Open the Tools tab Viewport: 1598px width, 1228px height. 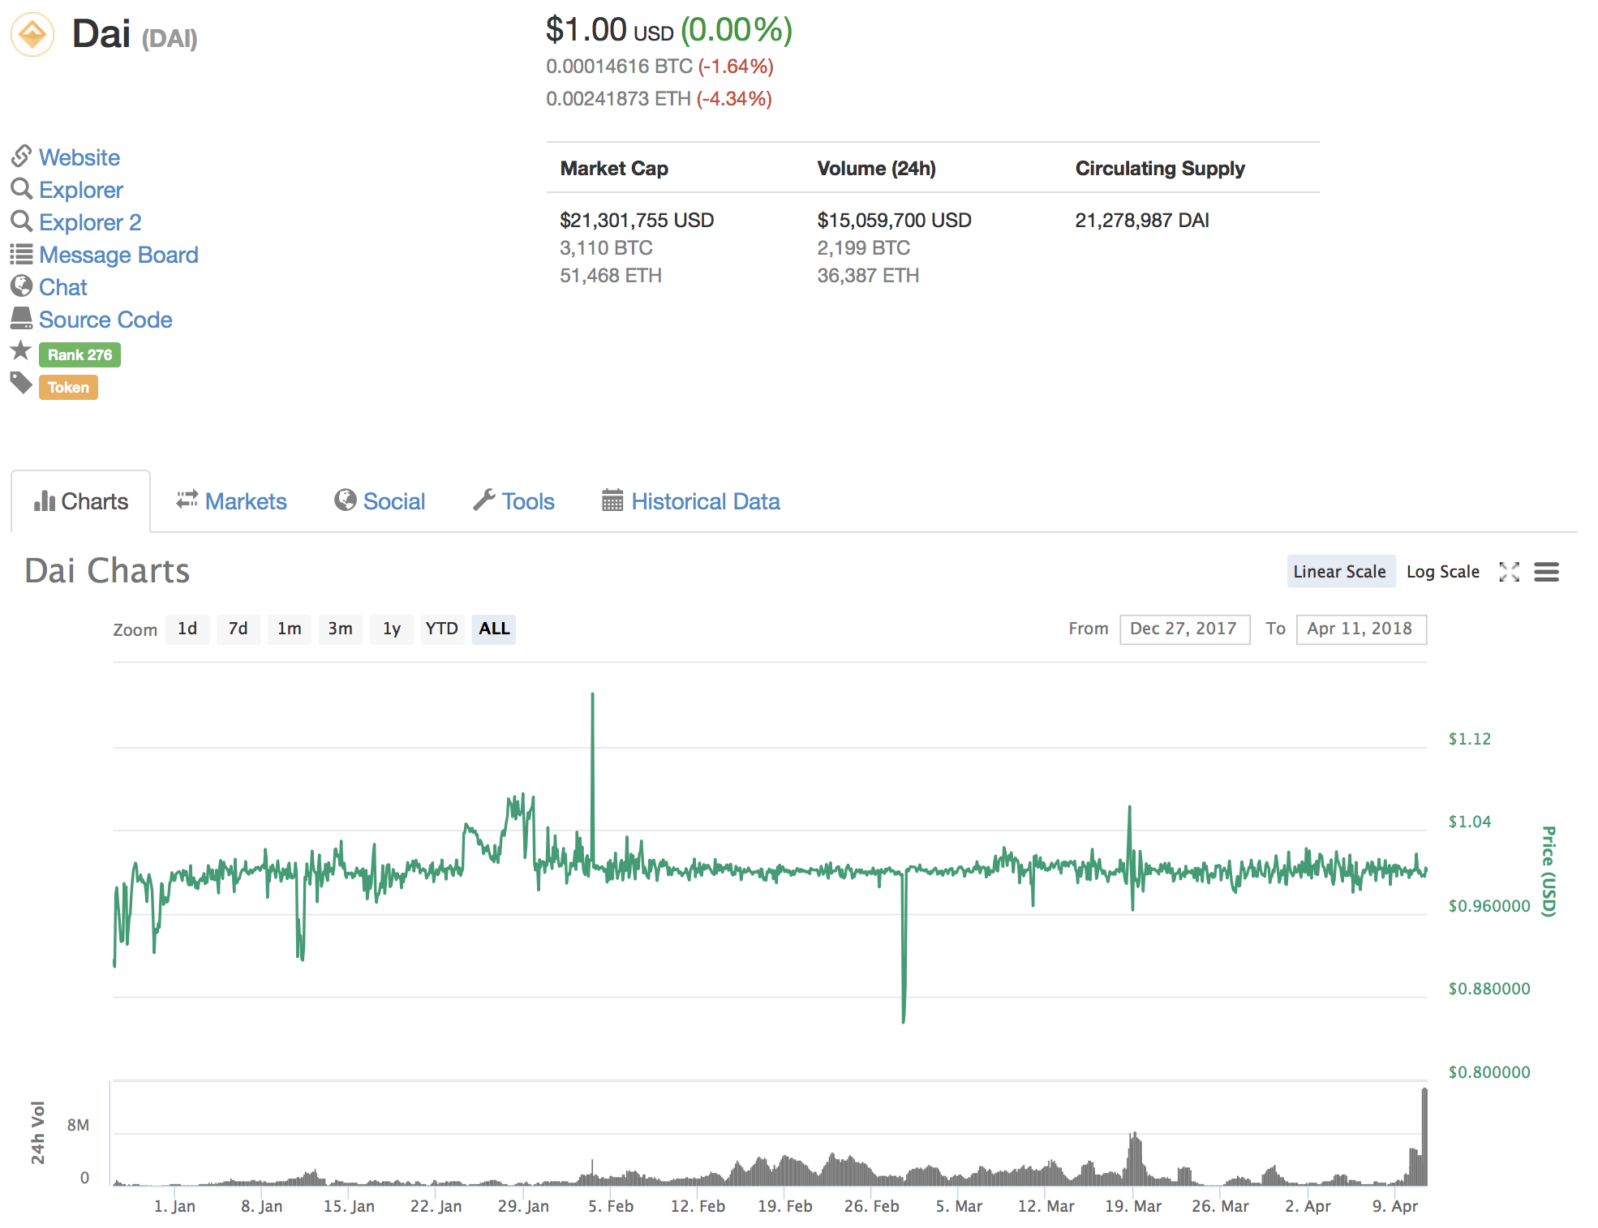tap(513, 501)
